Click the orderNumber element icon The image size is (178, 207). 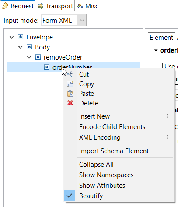coord(47,67)
